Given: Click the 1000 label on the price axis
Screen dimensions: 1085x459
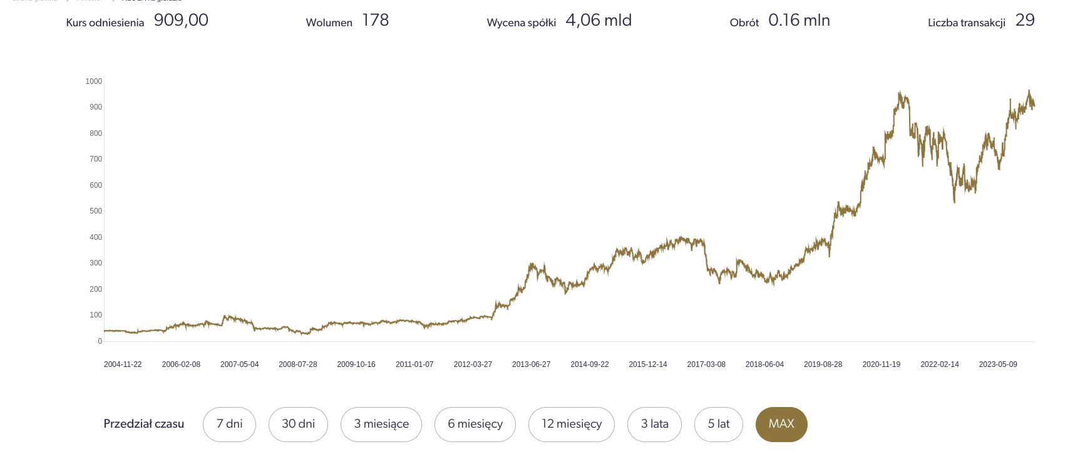Looking at the screenshot, I should 94,81.
